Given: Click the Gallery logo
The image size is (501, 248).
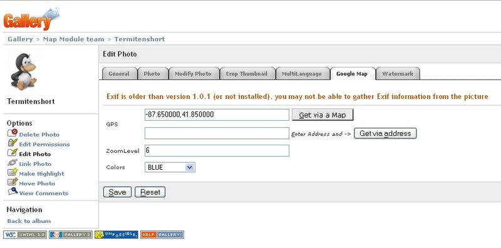Looking at the screenshot, I should tap(31, 19).
